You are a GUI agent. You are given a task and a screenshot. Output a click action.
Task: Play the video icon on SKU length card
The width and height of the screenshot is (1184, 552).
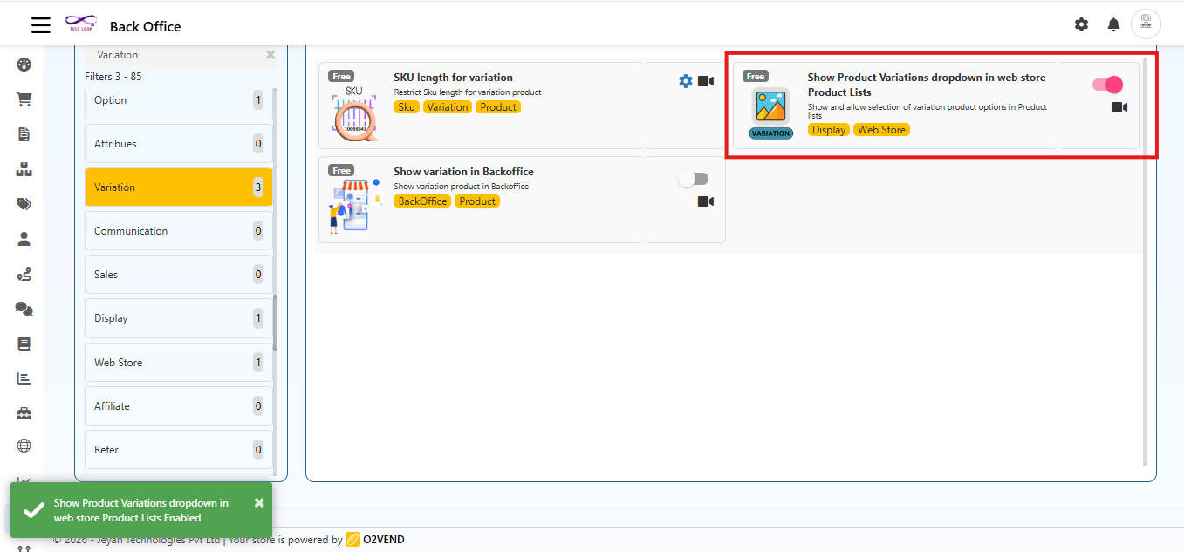click(706, 80)
